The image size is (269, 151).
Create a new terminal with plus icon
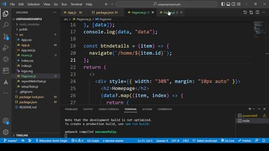[250, 109]
